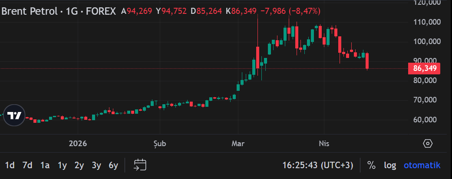Screen dimensions: 452x179
Task: Set chart range to 1y
Action: 62,165
